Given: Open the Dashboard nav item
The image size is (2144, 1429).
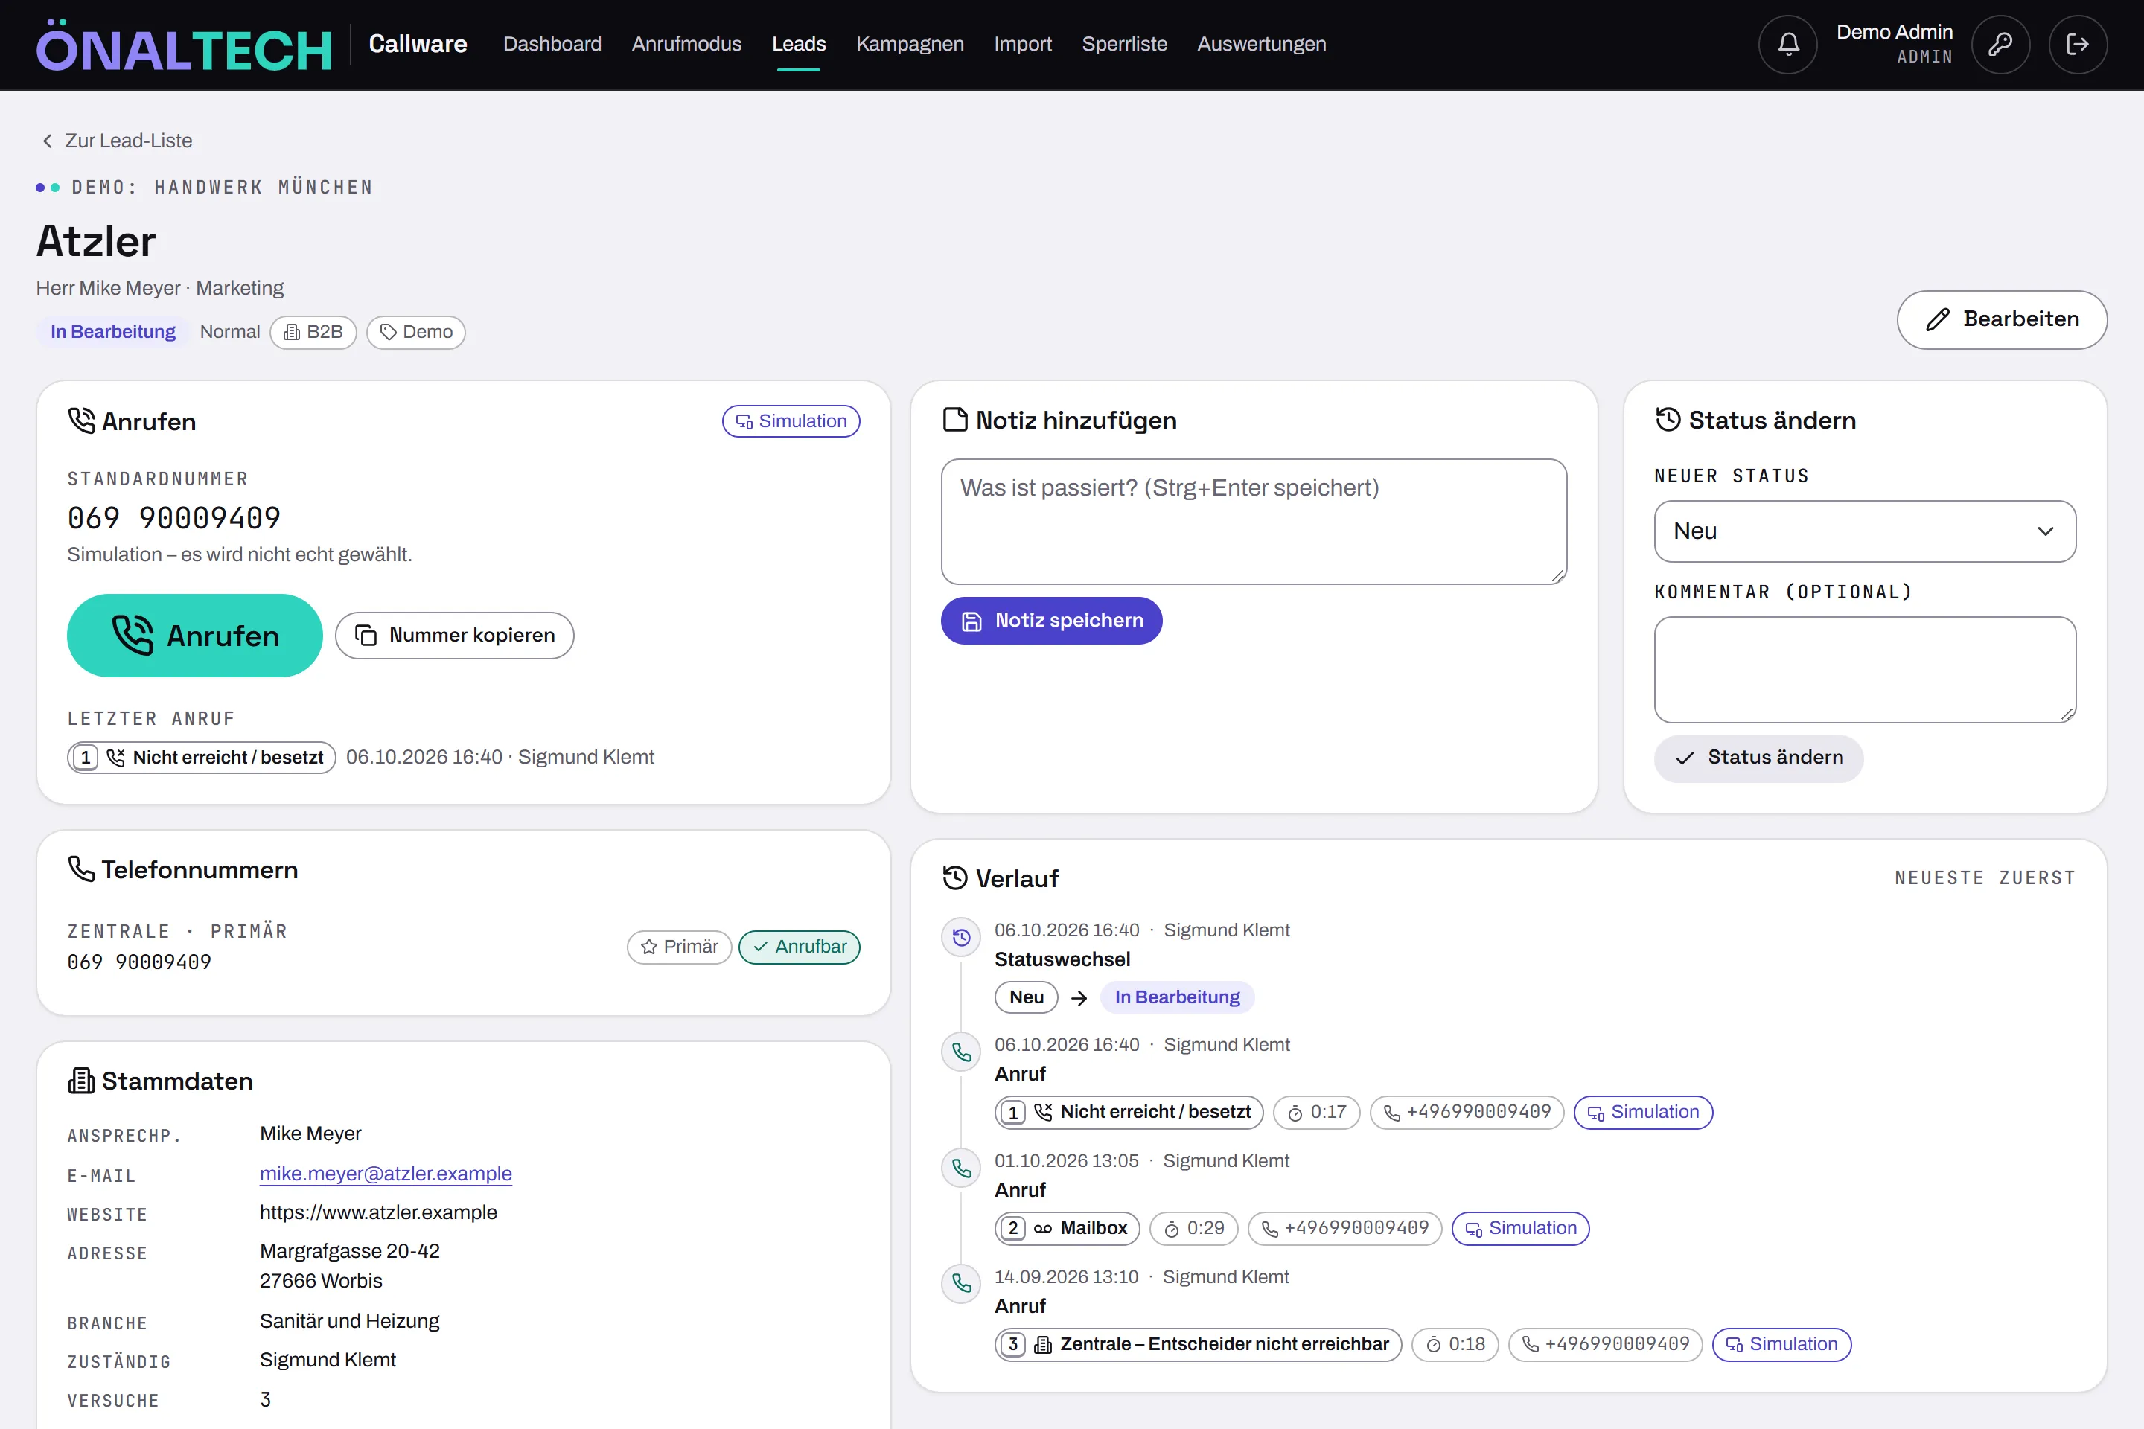Looking at the screenshot, I should 552,44.
